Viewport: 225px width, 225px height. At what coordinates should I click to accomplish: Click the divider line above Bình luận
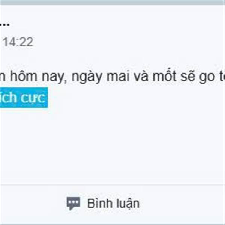point(112,184)
